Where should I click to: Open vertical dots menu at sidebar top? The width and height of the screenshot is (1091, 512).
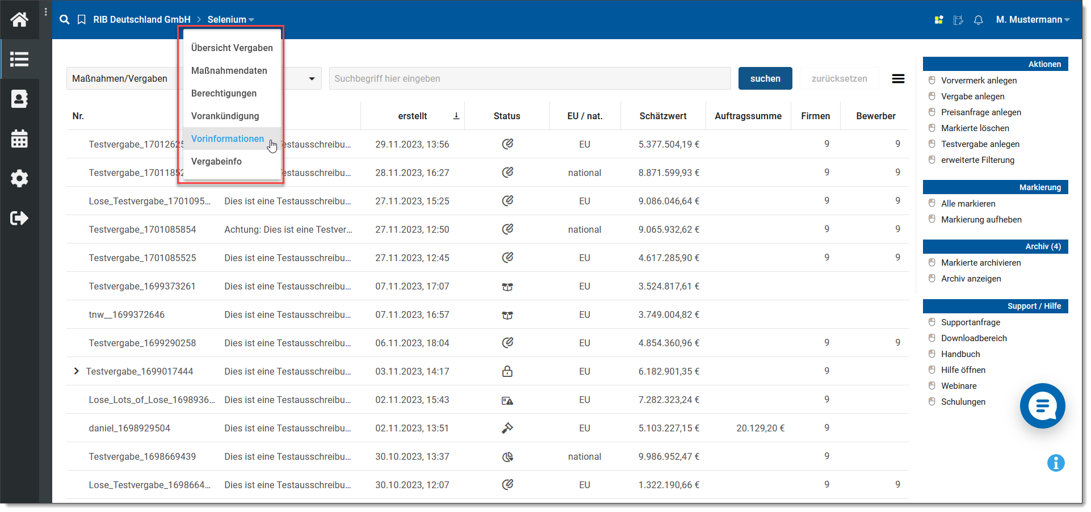coord(46,12)
